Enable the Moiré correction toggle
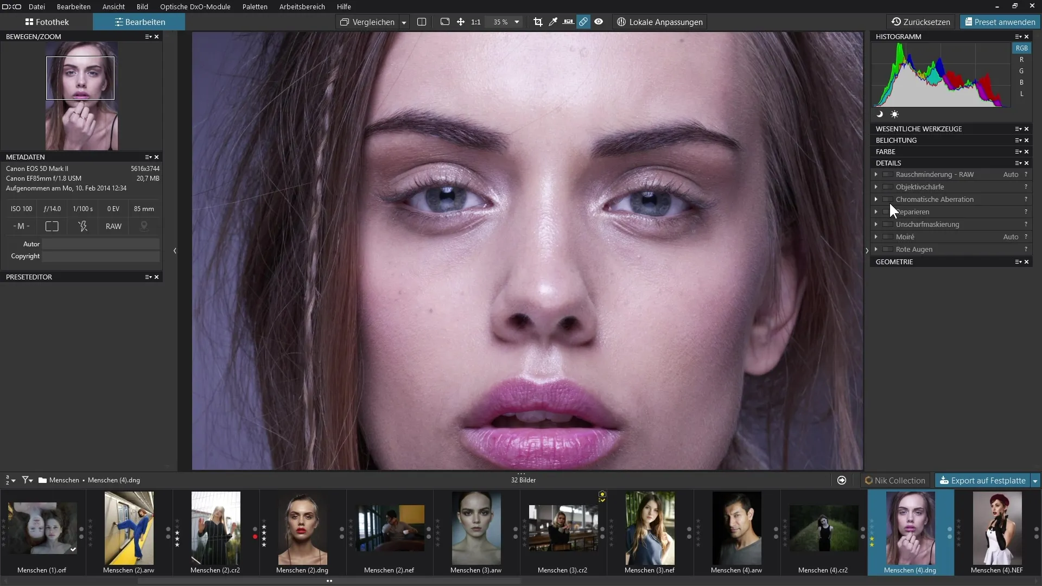Screen dimensions: 1042x586 pyautogui.click(x=888, y=237)
